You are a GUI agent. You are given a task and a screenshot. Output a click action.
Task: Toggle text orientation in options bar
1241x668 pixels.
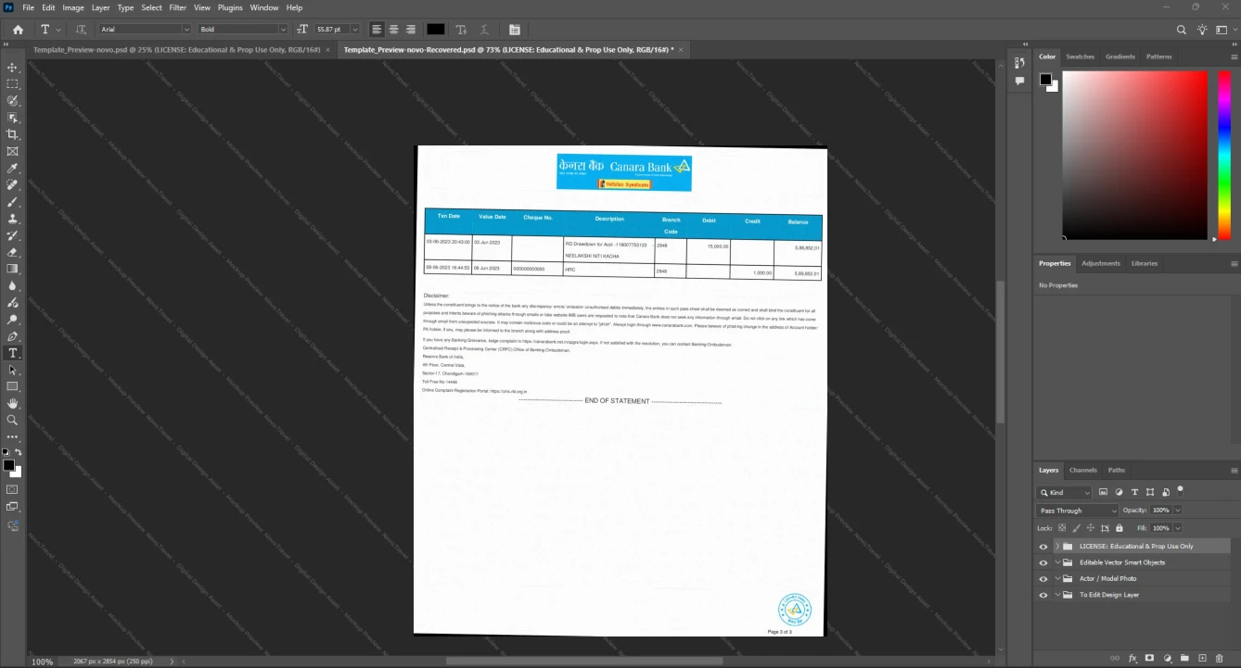pos(81,30)
